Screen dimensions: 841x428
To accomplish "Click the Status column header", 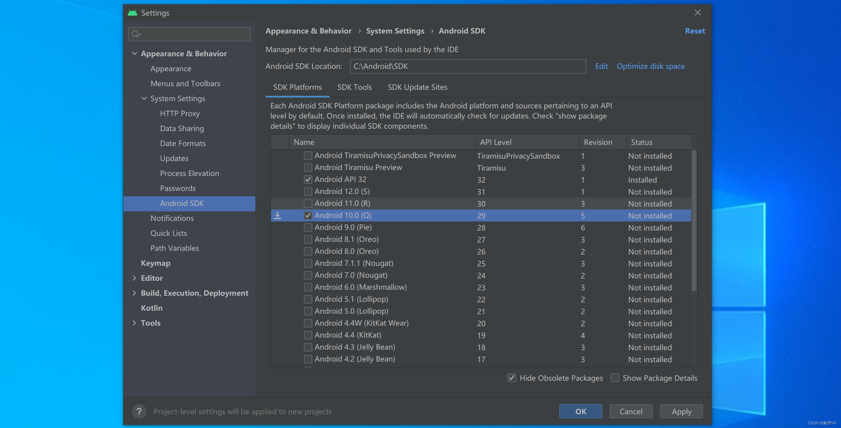I will tap(659, 142).
